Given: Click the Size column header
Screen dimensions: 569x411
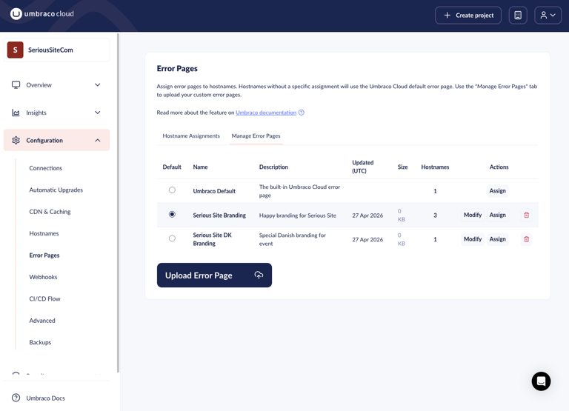Looking at the screenshot, I should coord(402,167).
